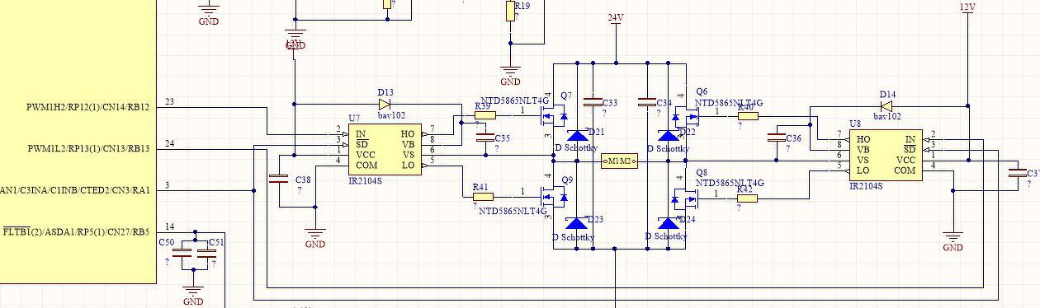Click the D13 bav102 diode
1040x308 pixels.
click(385, 105)
